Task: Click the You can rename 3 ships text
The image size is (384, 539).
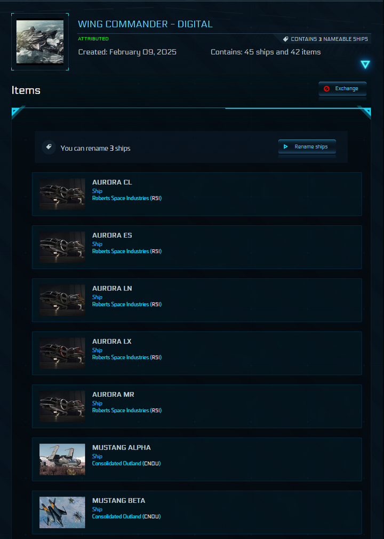Action: click(x=95, y=148)
